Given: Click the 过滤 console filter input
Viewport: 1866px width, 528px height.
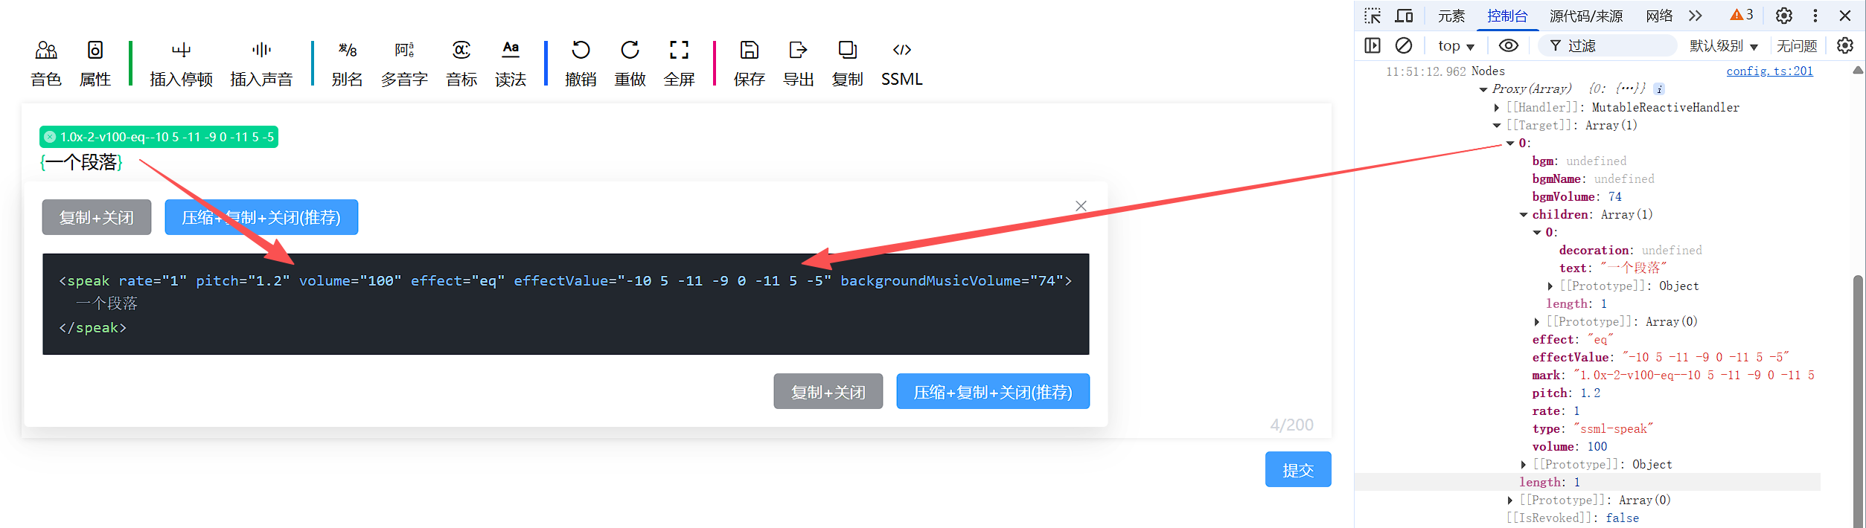Looking at the screenshot, I should pos(1615,46).
